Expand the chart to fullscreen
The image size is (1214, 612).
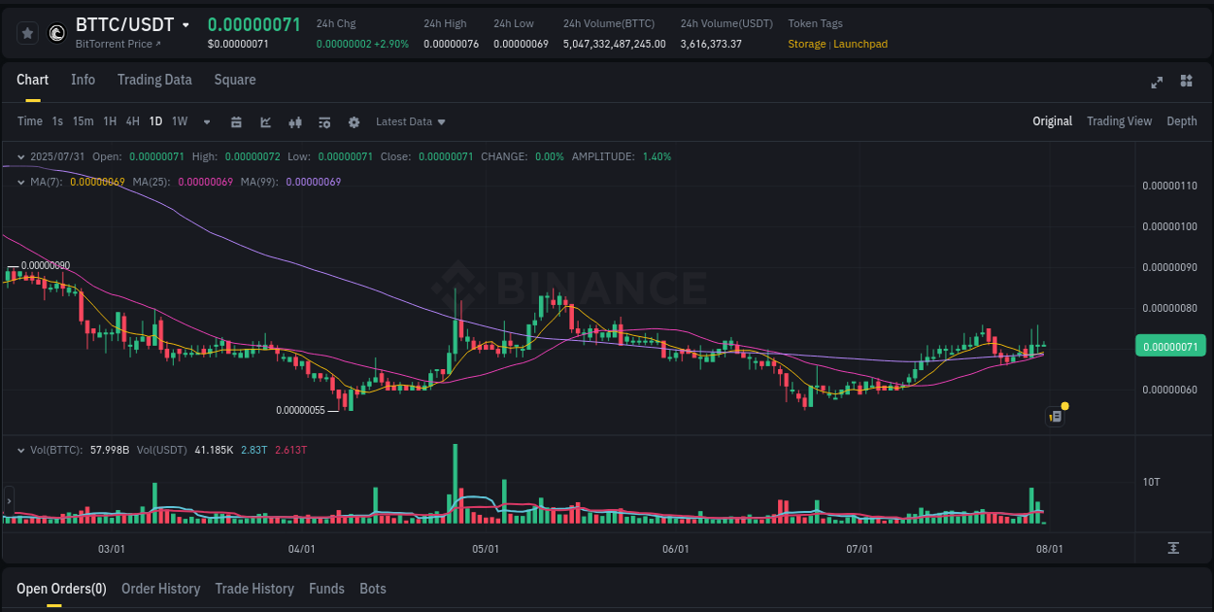tap(1156, 83)
